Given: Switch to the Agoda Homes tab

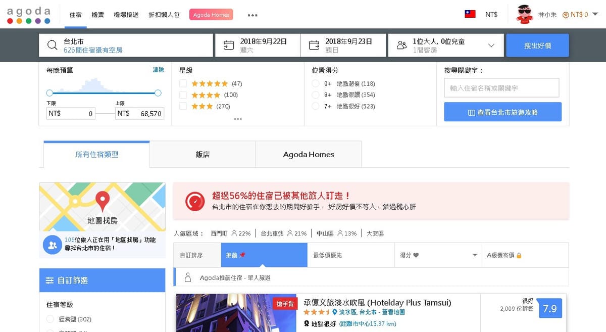Looking at the screenshot, I should (x=309, y=154).
